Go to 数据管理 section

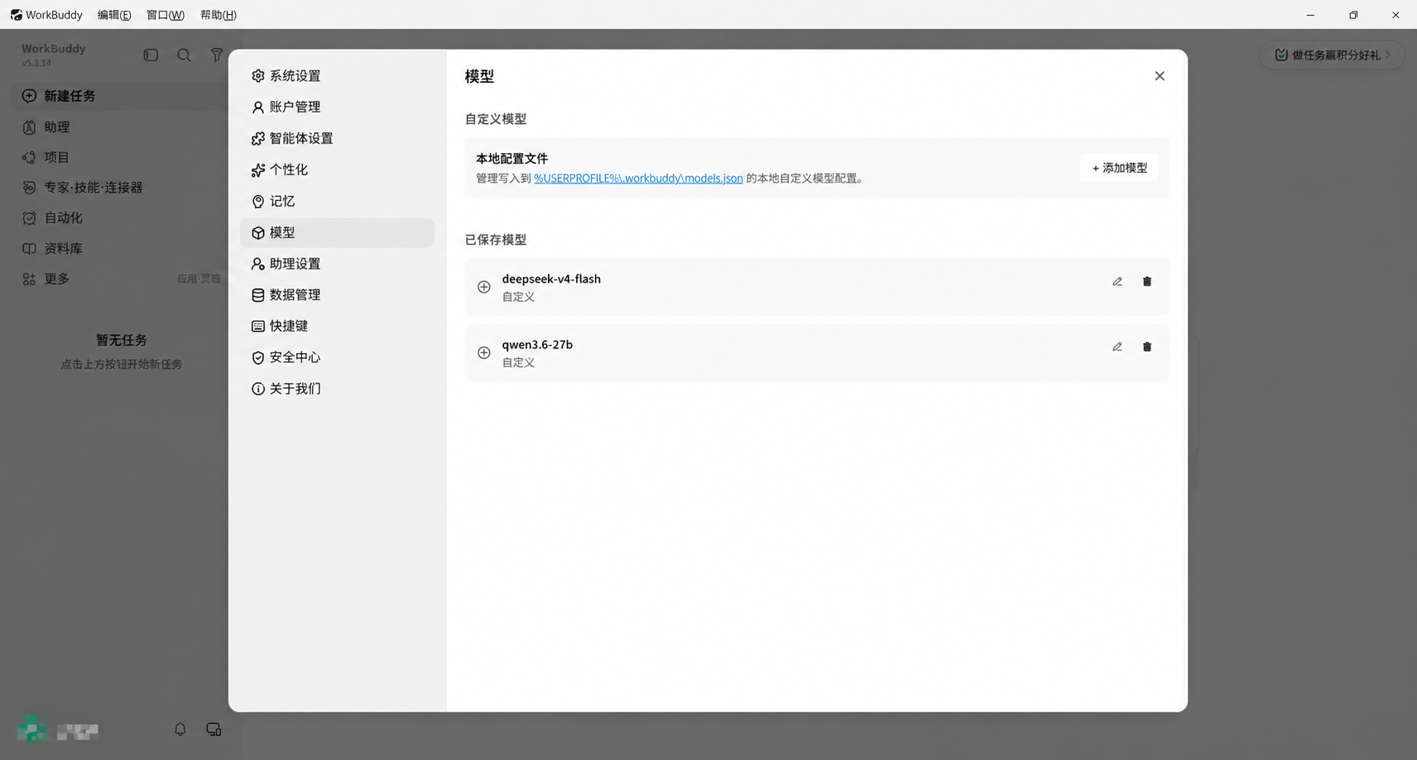pos(337,294)
